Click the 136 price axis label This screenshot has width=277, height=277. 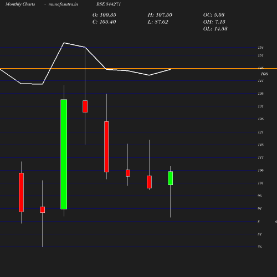[260, 94]
